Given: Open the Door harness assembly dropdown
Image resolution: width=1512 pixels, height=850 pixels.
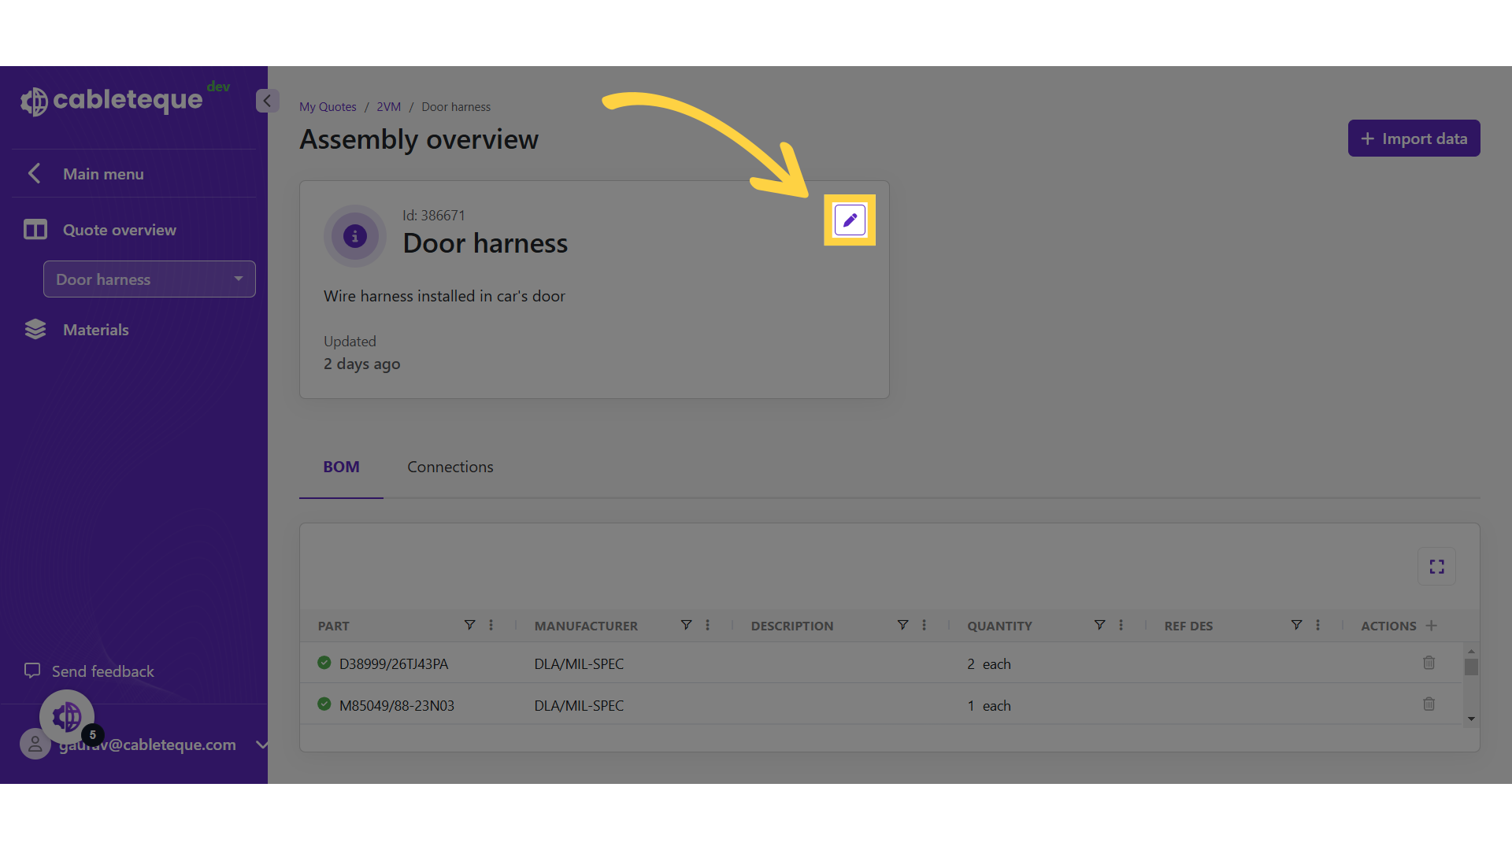Looking at the screenshot, I should point(150,279).
